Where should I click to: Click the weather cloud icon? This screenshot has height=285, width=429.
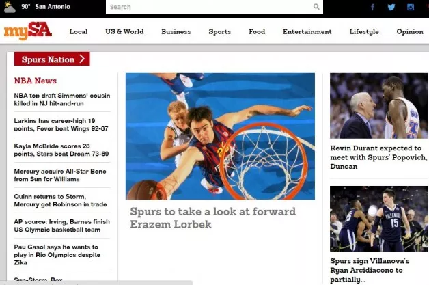click(x=8, y=8)
